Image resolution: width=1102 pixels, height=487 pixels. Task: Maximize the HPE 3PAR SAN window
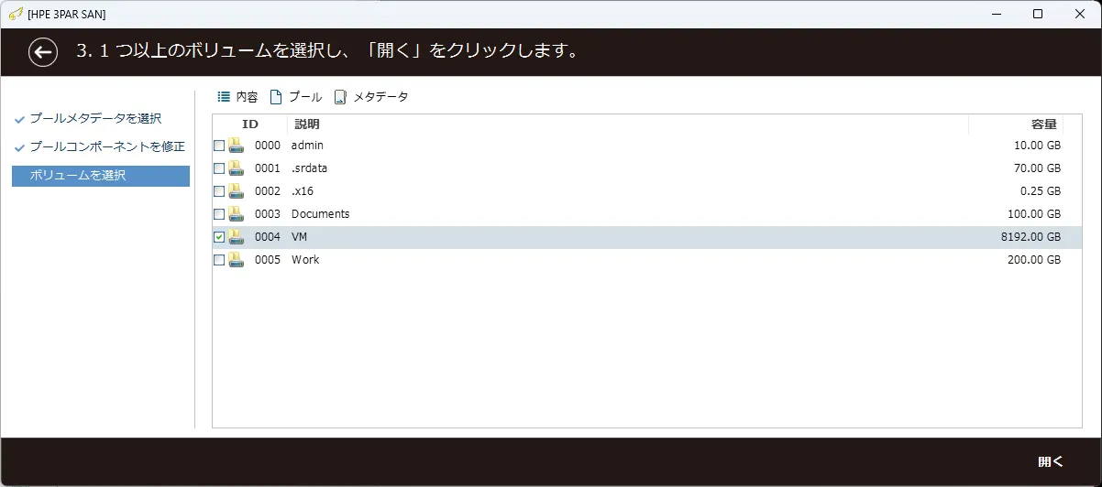[x=1038, y=14]
